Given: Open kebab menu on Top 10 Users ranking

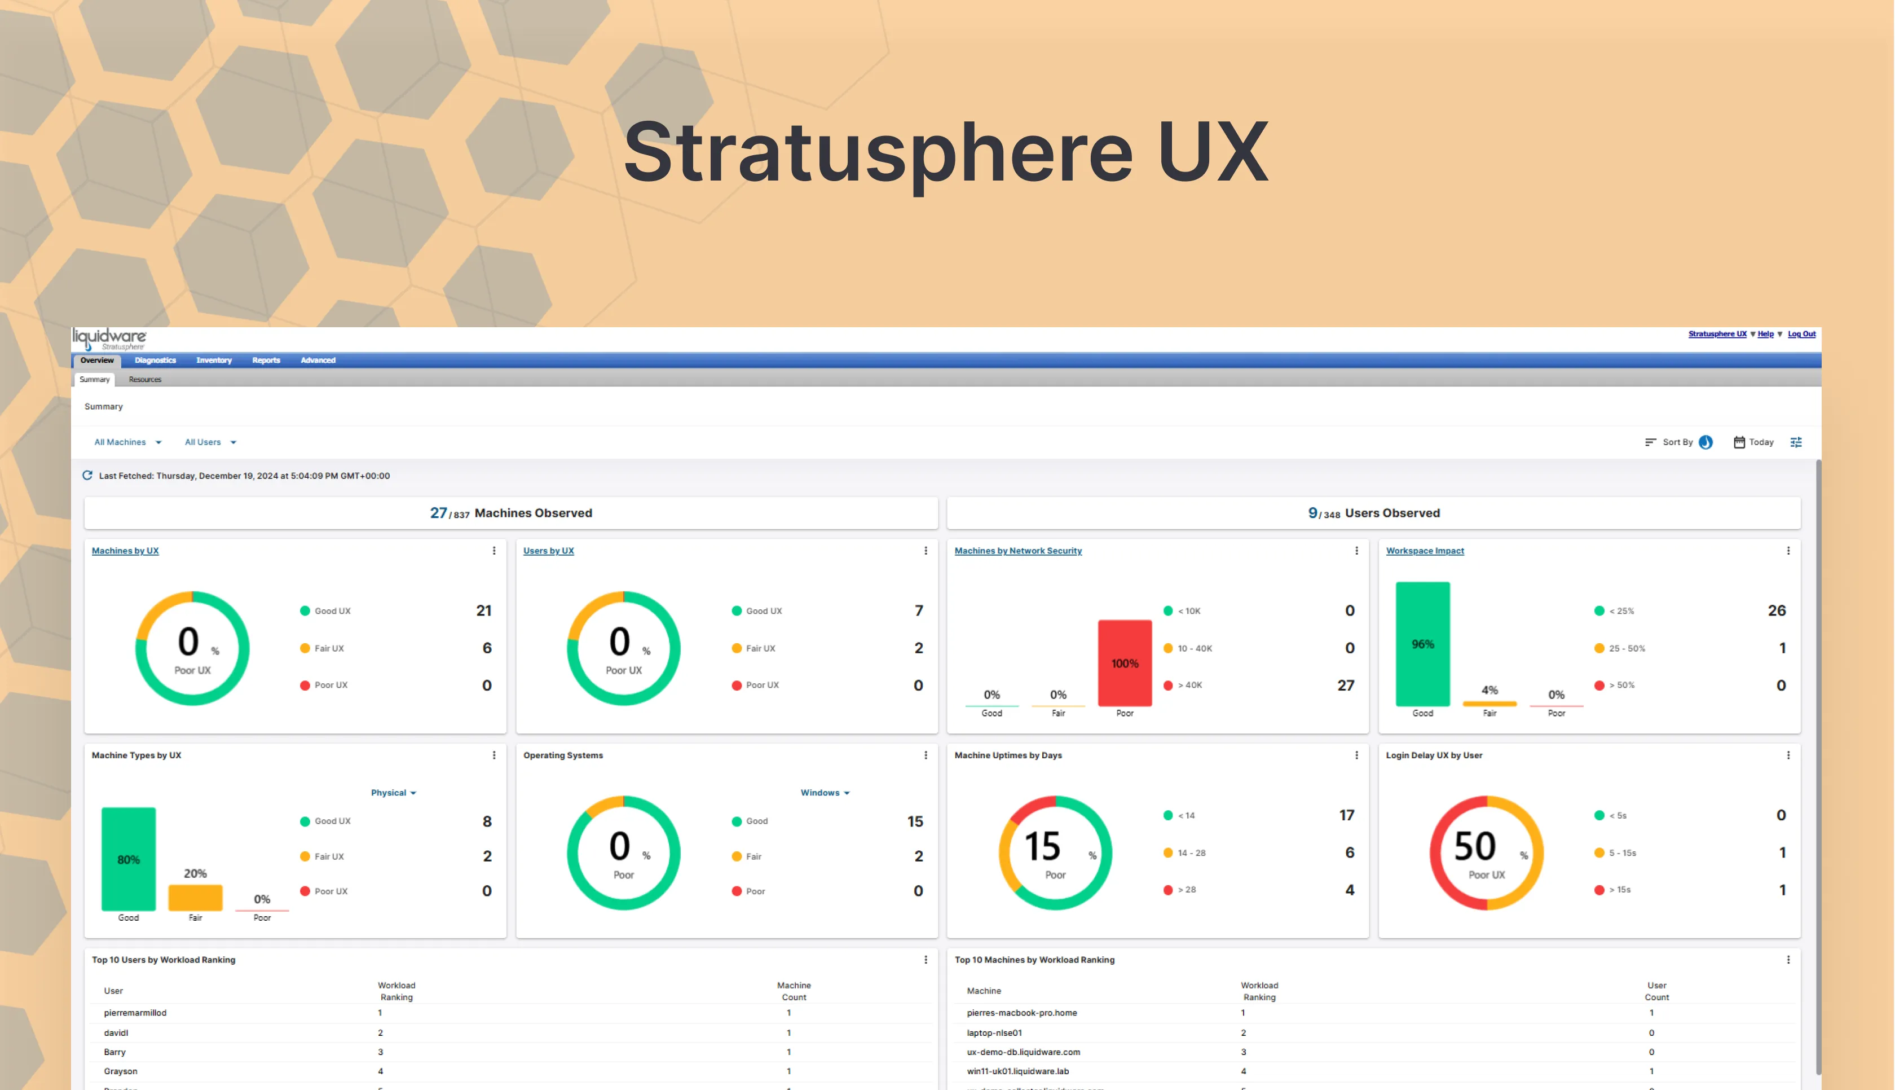Looking at the screenshot, I should pos(926,959).
